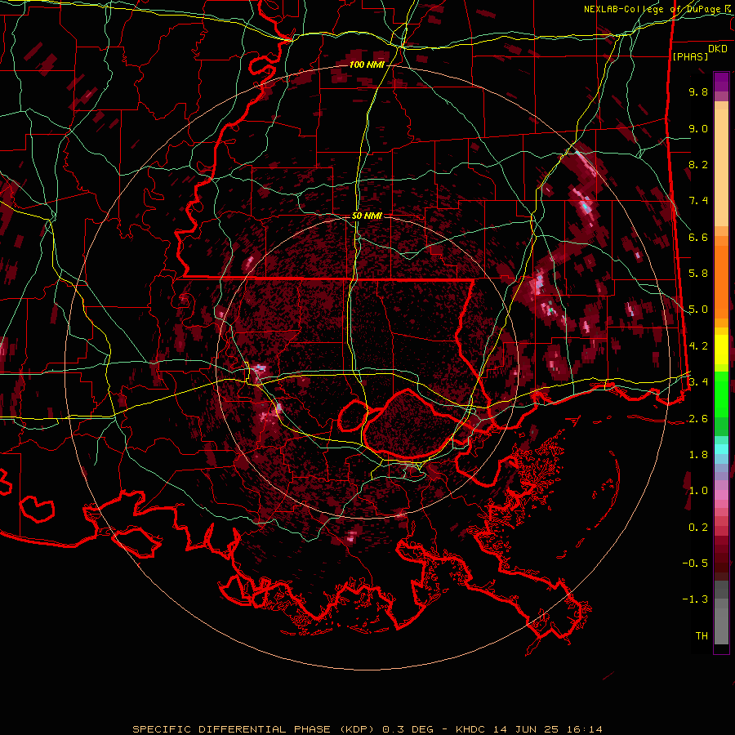The height and width of the screenshot is (735, 735).
Task: Click the -0.5 scale value
Action: 695,563
